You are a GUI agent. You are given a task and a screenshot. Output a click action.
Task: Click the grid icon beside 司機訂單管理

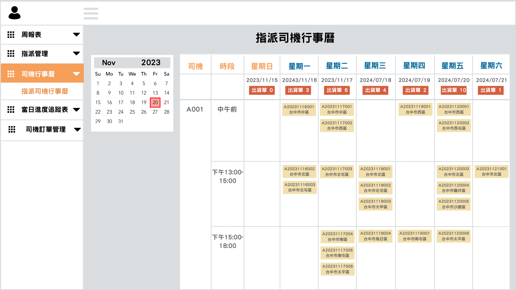12,129
